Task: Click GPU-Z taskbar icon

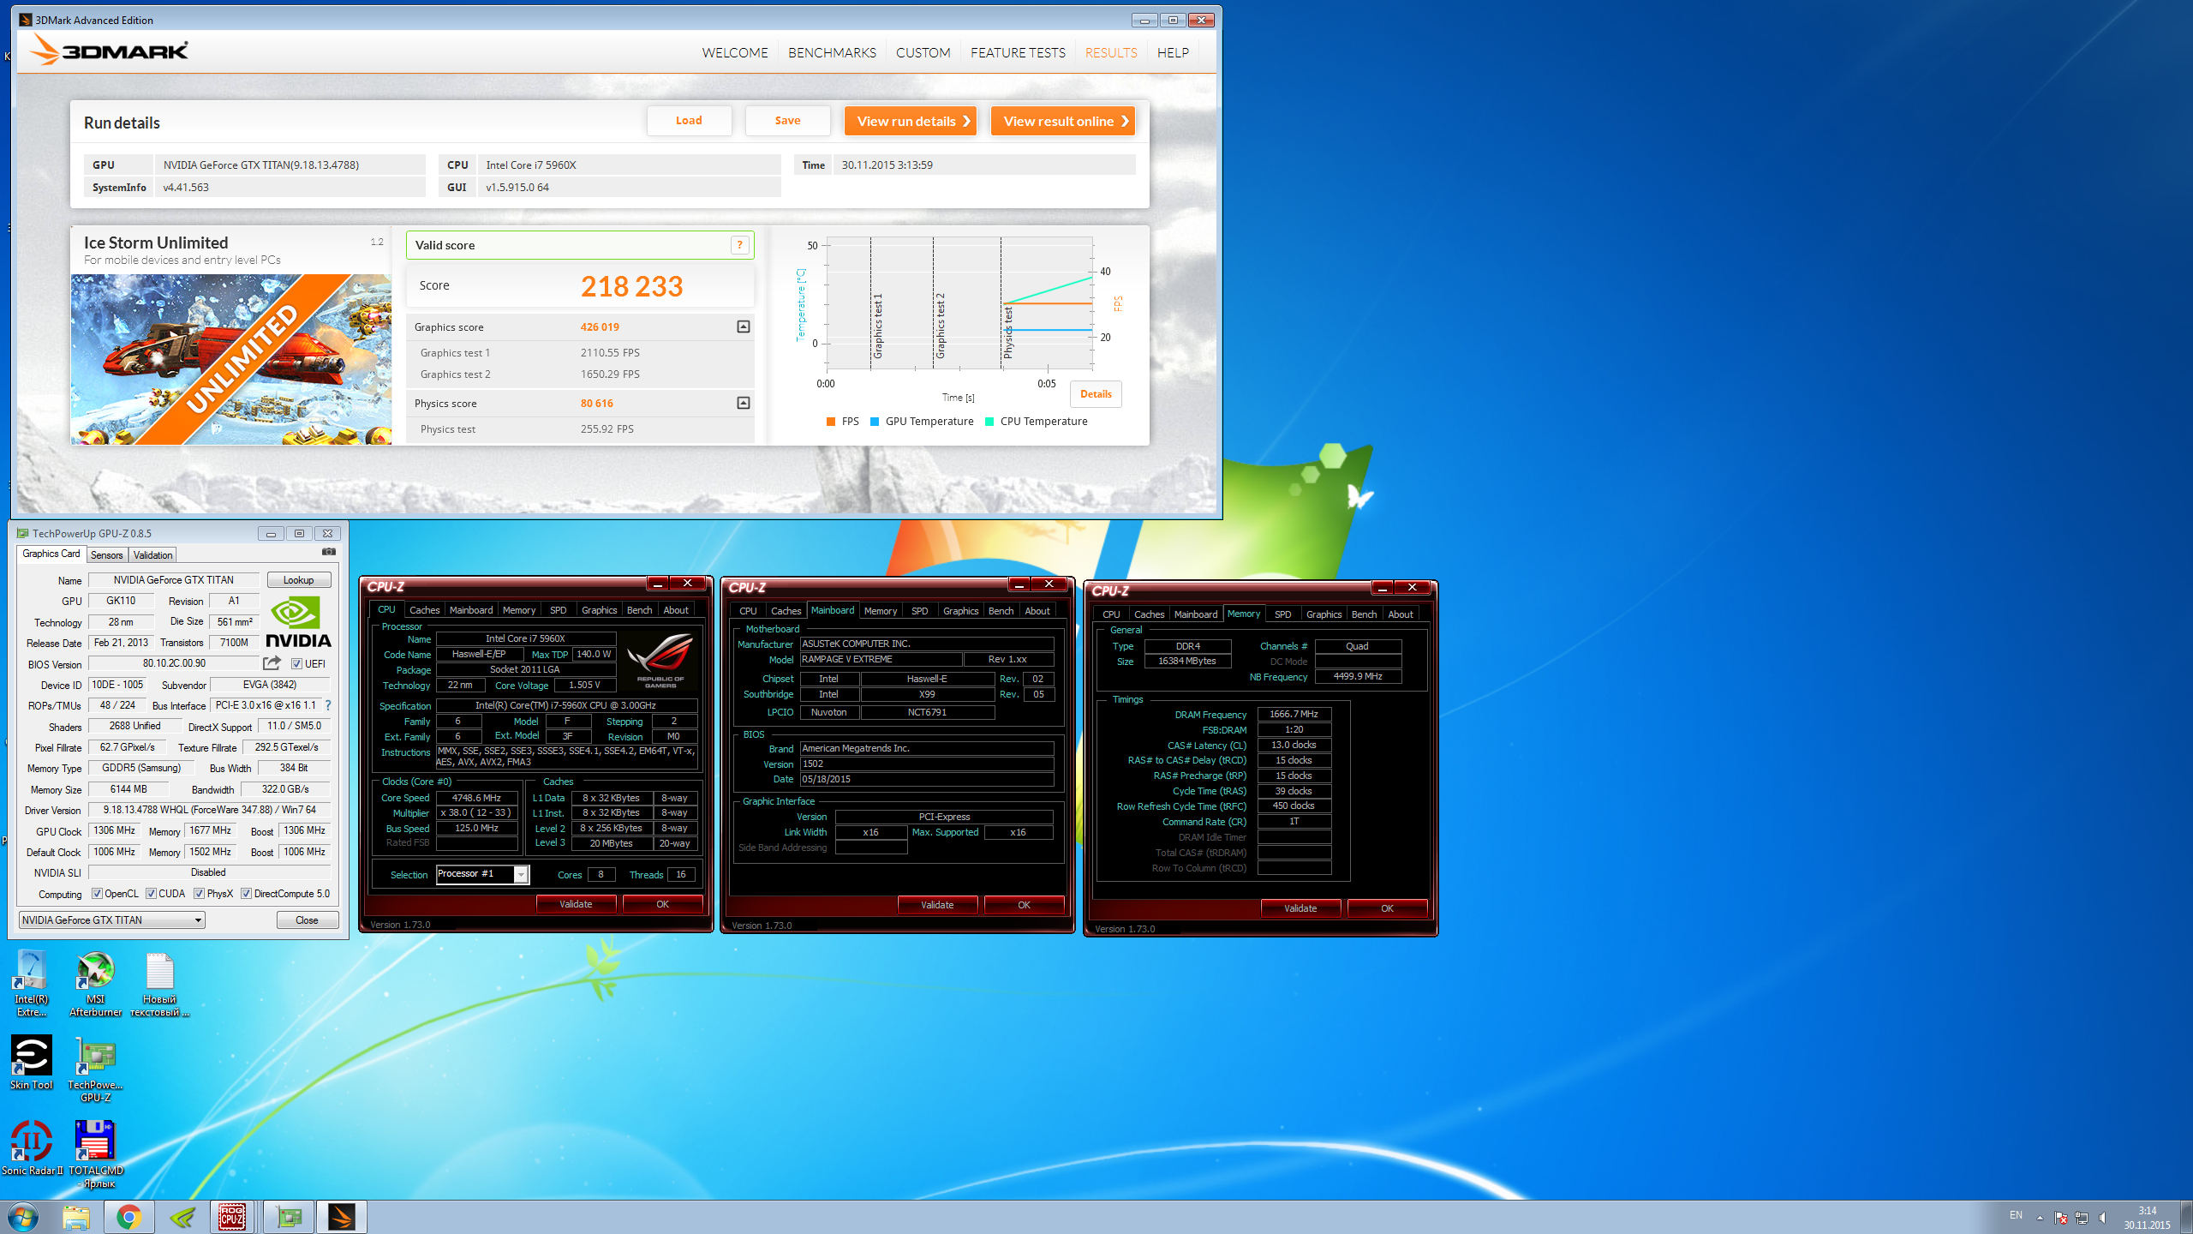Action: coord(290,1217)
